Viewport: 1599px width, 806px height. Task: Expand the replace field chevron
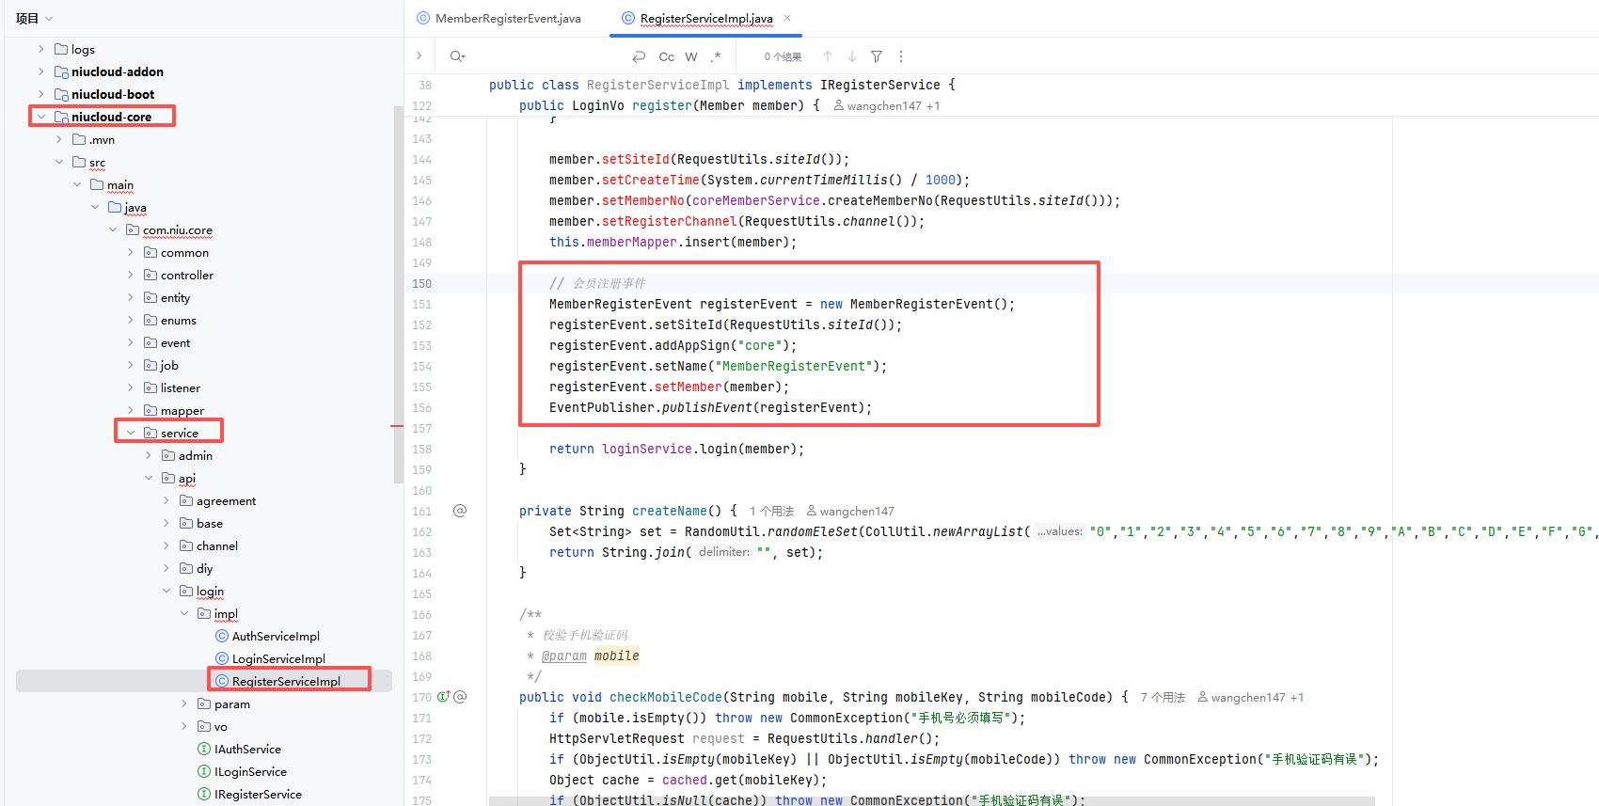(x=419, y=56)
